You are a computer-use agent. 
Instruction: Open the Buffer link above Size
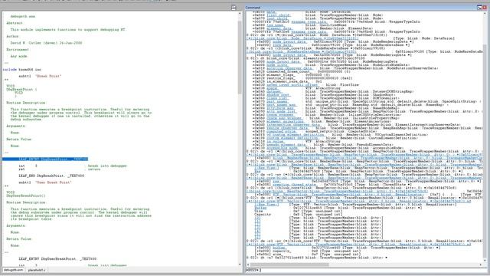point(260,208)
